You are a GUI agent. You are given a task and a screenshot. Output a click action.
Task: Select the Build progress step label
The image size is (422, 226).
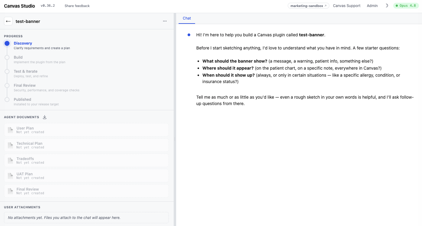18,57
